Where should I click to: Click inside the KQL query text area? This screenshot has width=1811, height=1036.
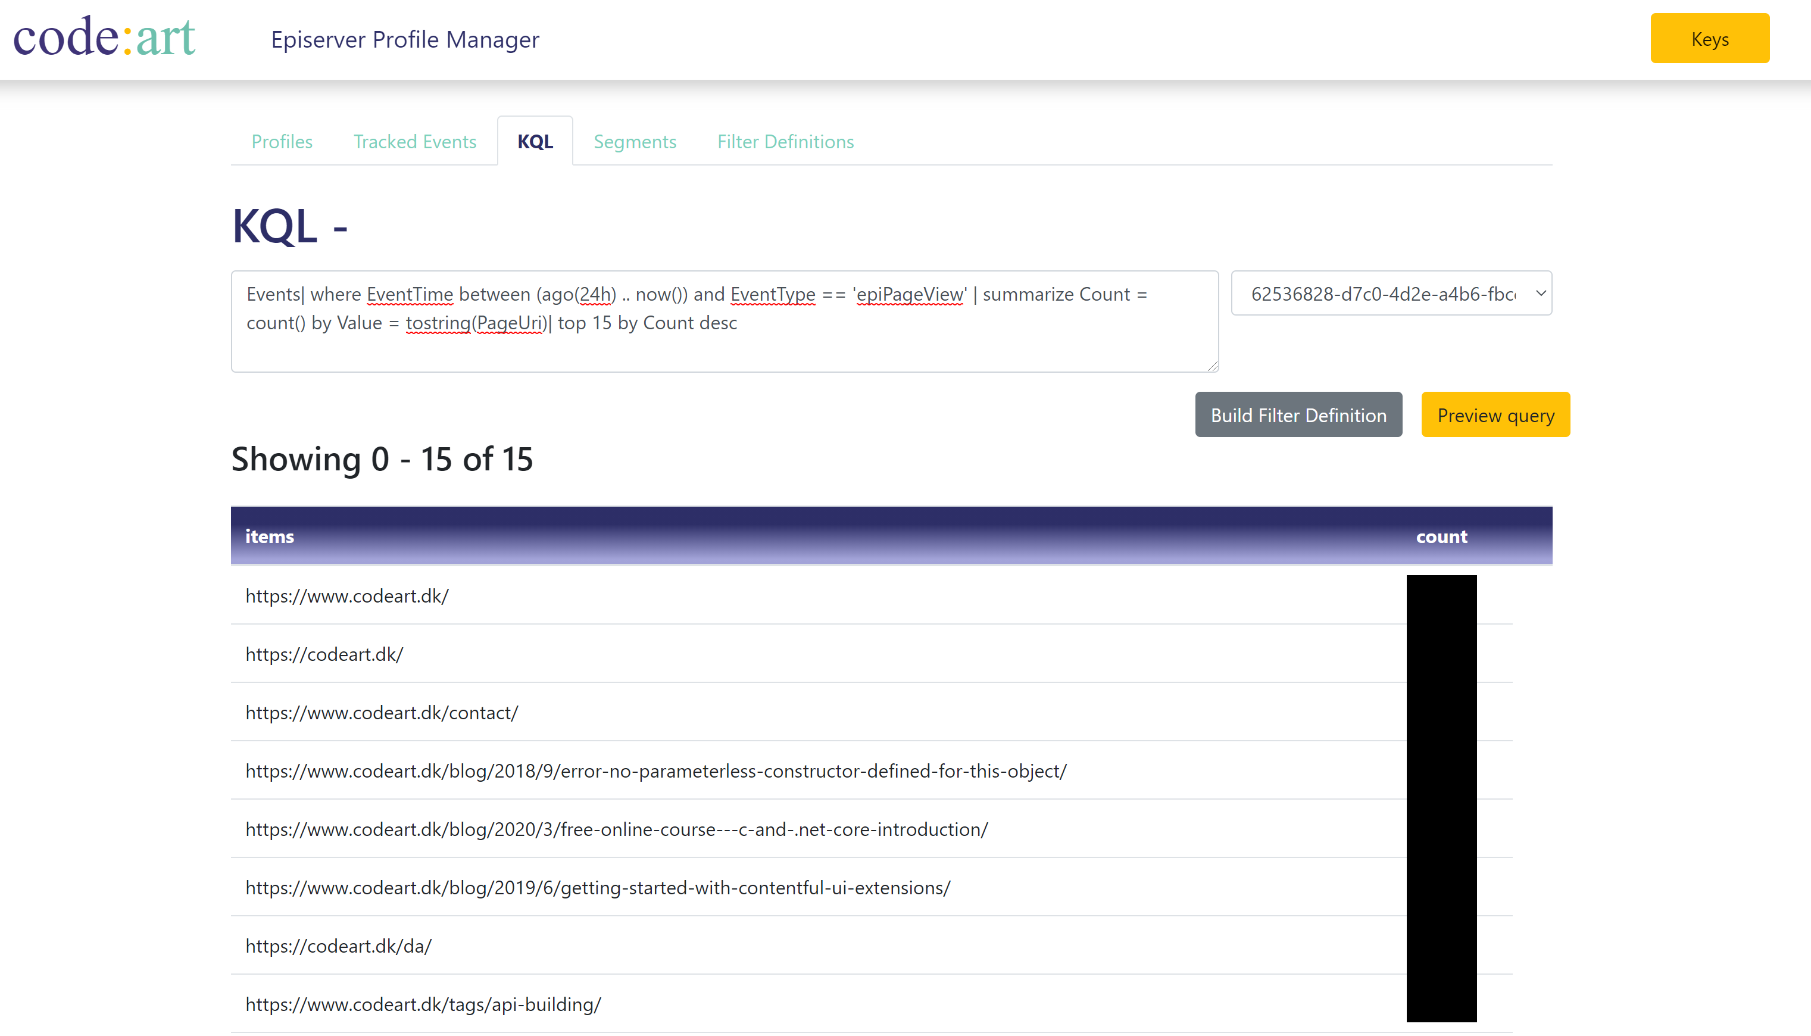click(x=724, y=321)
